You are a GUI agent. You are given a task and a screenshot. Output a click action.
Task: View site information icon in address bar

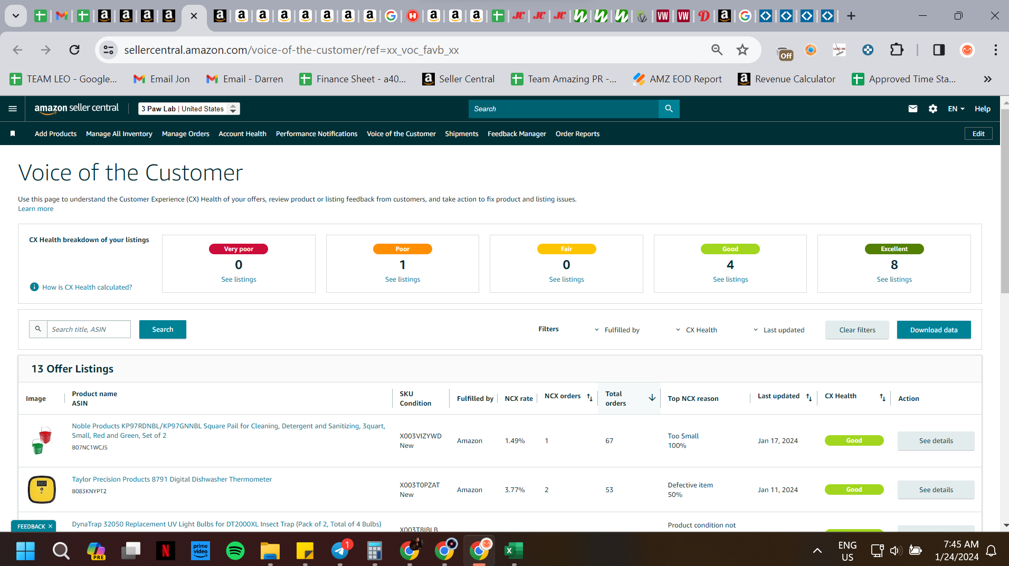108,50
